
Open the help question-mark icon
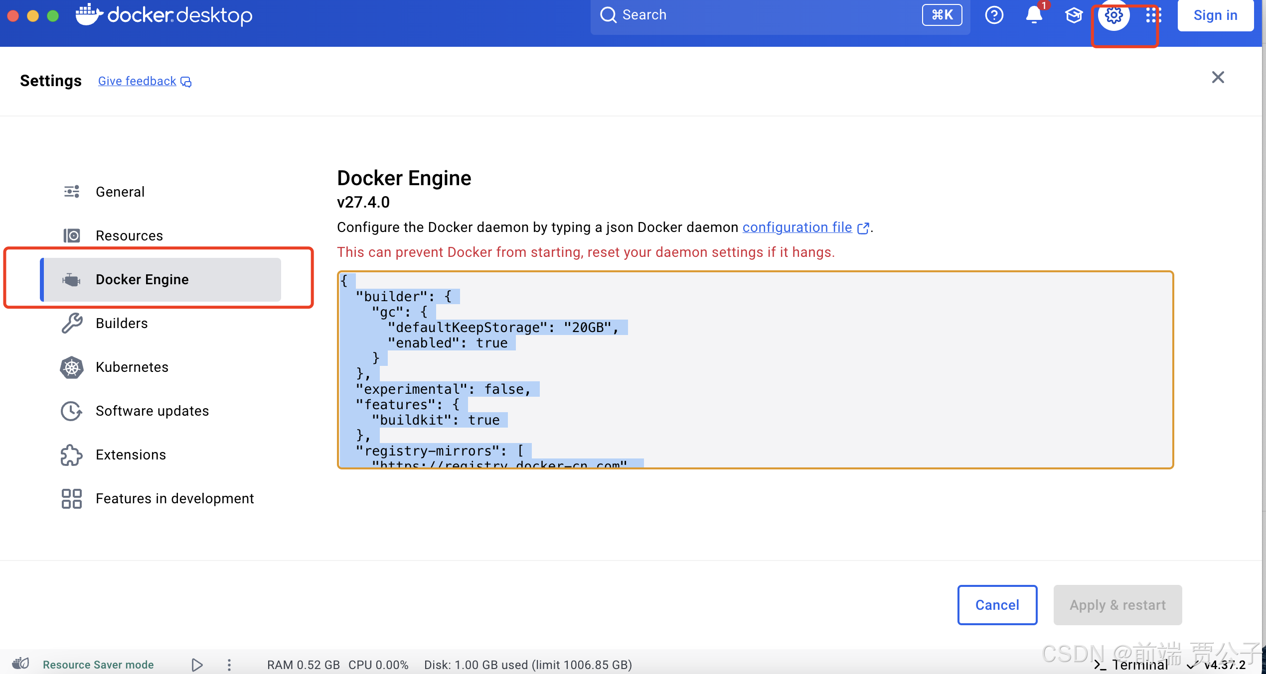(x=994, y=15)
